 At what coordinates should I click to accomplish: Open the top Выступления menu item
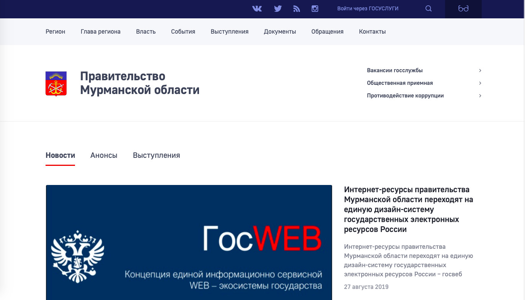pos(230,32)
